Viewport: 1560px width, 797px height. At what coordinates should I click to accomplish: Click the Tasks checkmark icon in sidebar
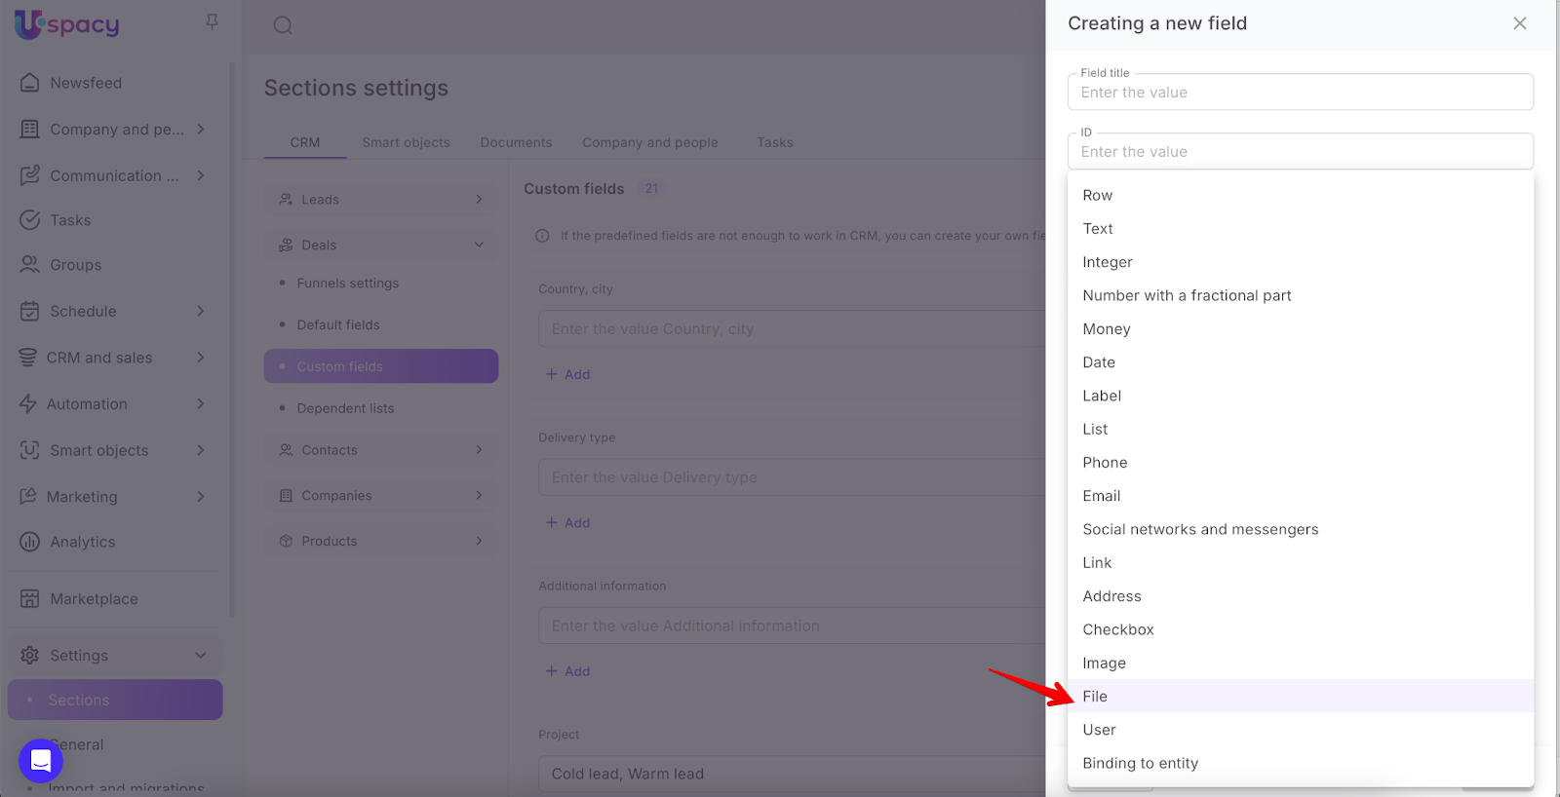click(x=30, y=220)
